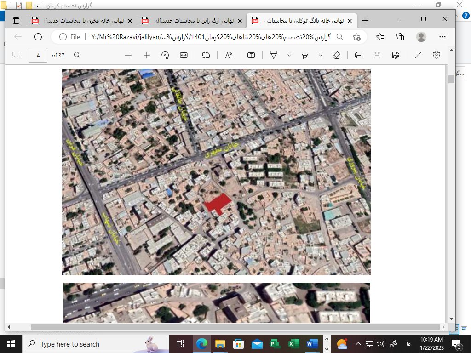
Task: Toggle the Page view layout button
Action: pyautogui.click(x=206, y=55)
